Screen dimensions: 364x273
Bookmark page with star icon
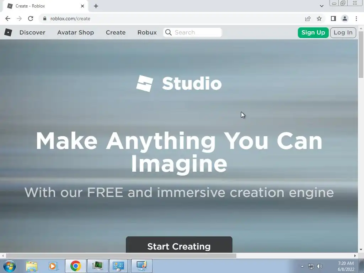pyautogui.click(x=319, y=18)
